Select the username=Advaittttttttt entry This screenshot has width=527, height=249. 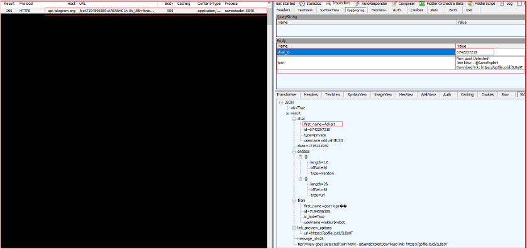point(324,140)
